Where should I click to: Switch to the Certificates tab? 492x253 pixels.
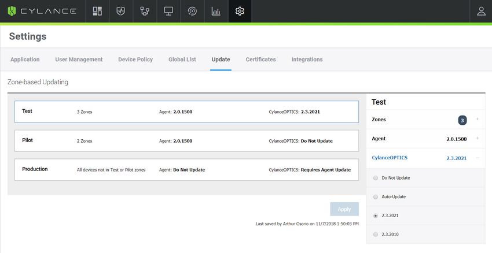tap(260, 59)
